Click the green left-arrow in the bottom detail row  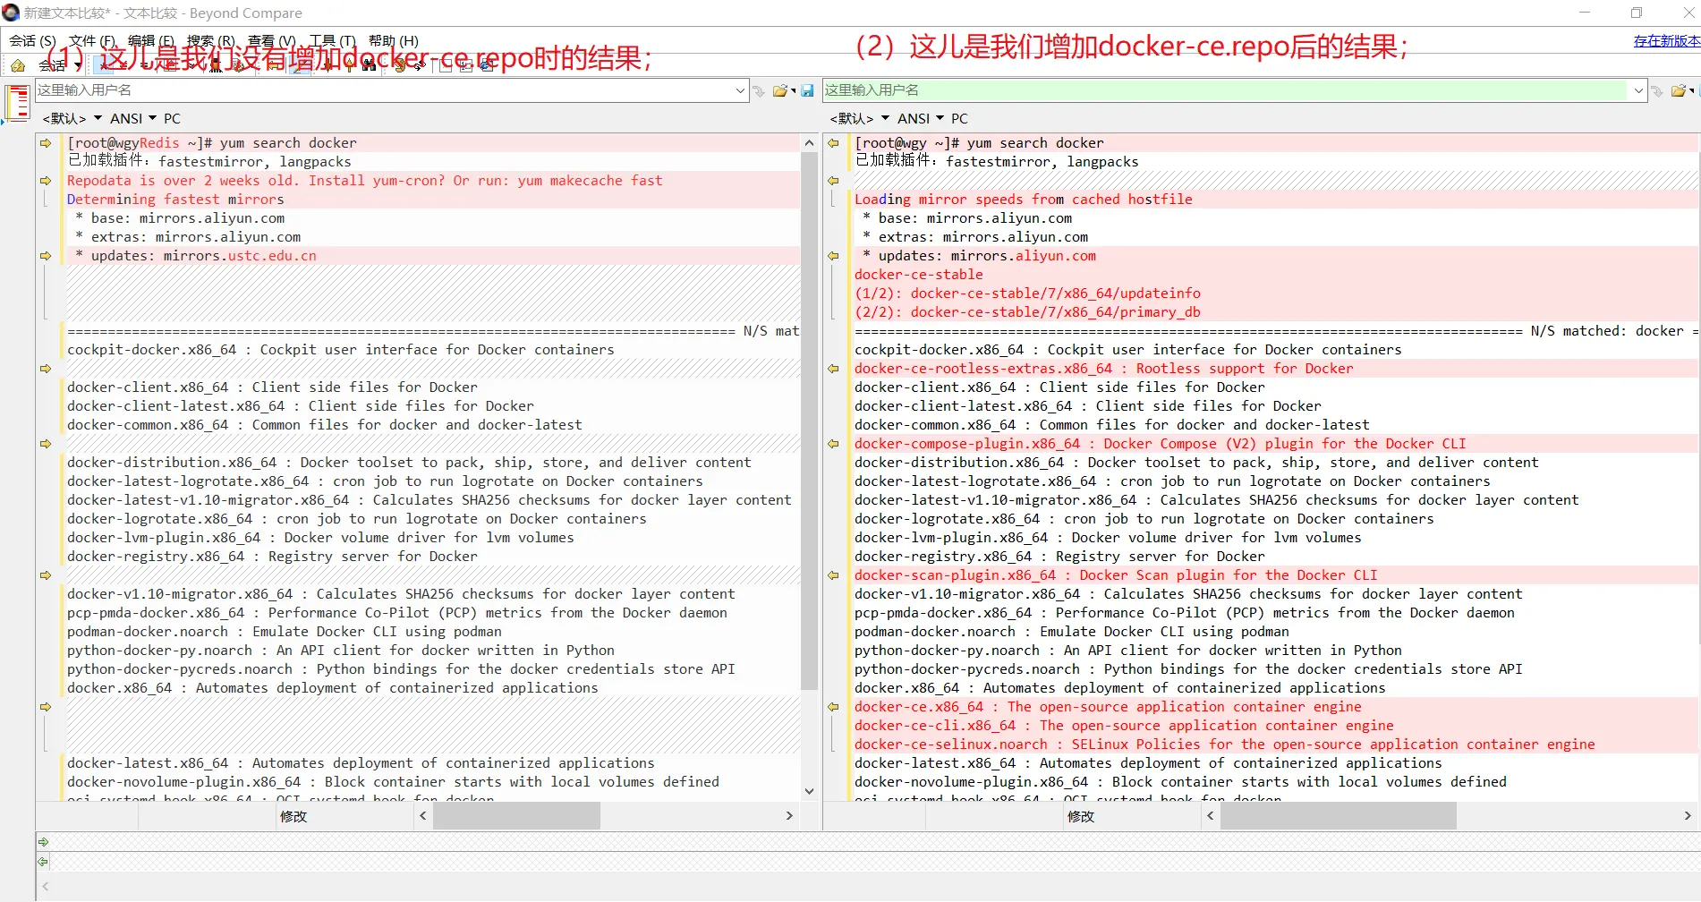[x=43, y=862]
